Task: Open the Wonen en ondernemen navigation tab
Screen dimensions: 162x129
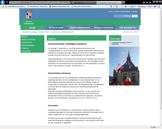Action: pos(104,27)
